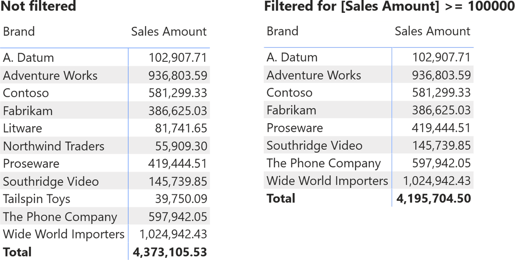Click 936,803.59 in the Not filtered table
The height and width of the screenshot is (260, 515).
[x=178, y=76]
